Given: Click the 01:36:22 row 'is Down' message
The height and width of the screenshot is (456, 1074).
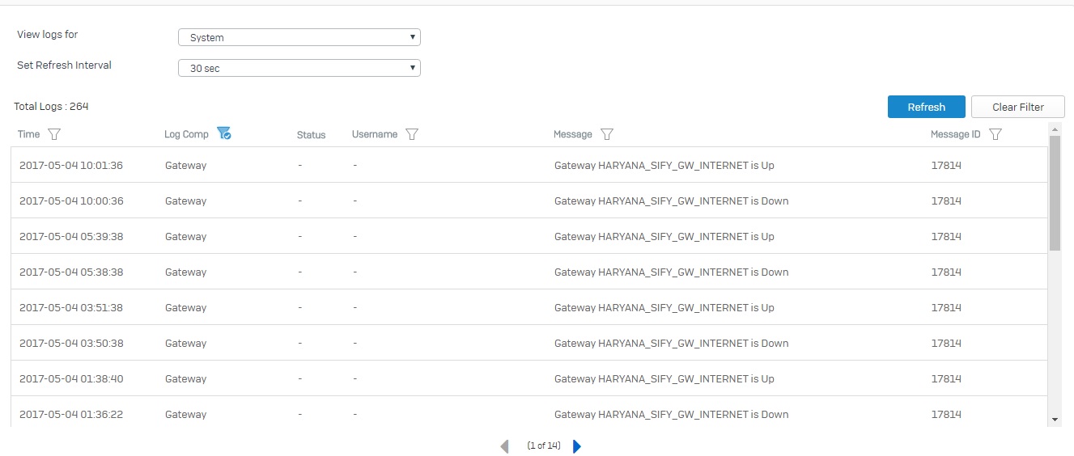Looking at the screenshot, I should pyautogui.click(x=672, y=414).
